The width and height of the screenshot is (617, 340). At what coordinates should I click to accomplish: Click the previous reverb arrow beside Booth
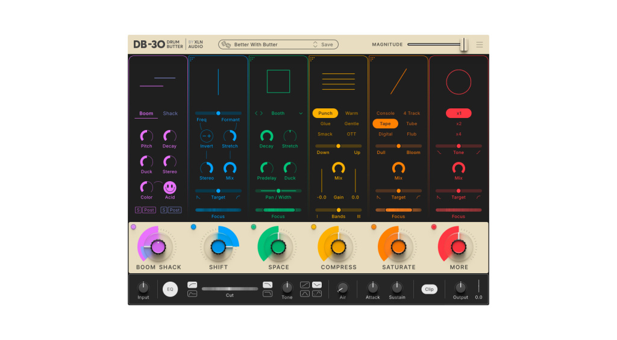256,113
